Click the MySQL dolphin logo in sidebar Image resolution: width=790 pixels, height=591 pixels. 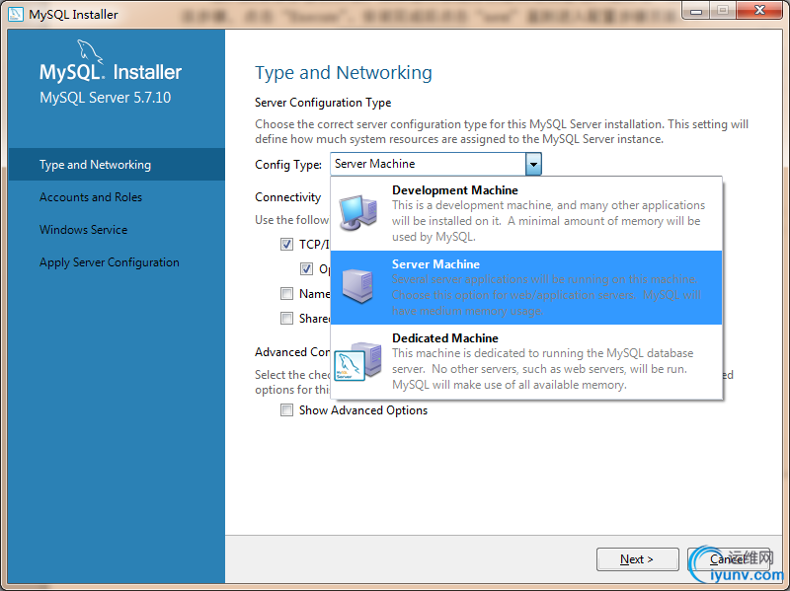click(x=90, y=52)
